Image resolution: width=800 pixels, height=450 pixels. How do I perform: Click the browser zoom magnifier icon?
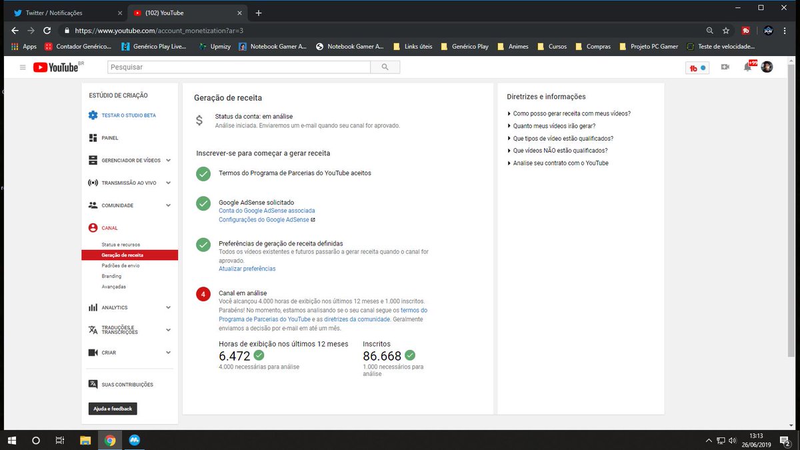pyautogui.click(x=710, y=31)
